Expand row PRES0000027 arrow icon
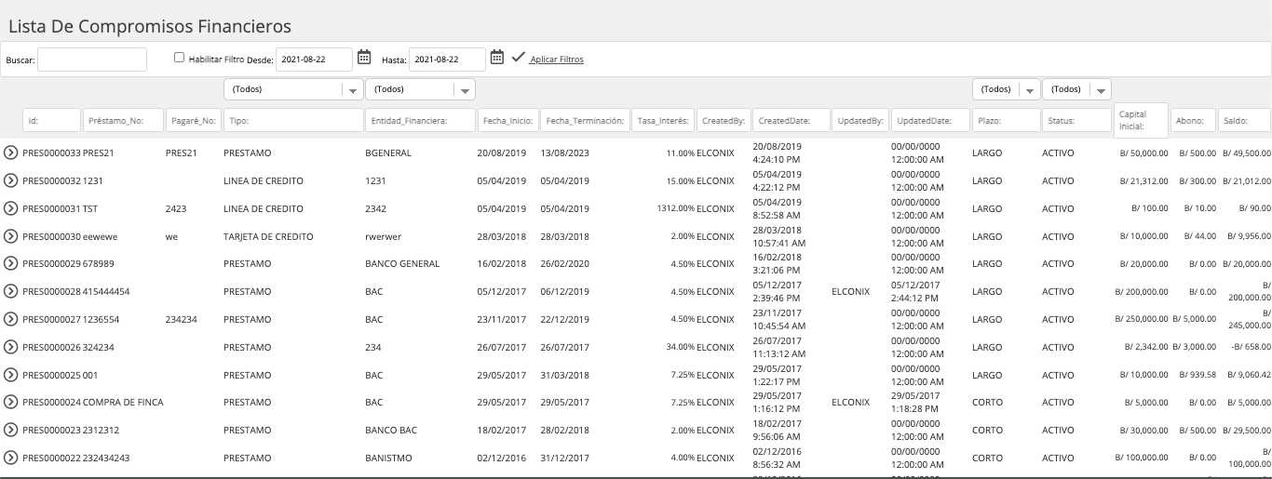 pyautogui.click(x=11, y=319)
